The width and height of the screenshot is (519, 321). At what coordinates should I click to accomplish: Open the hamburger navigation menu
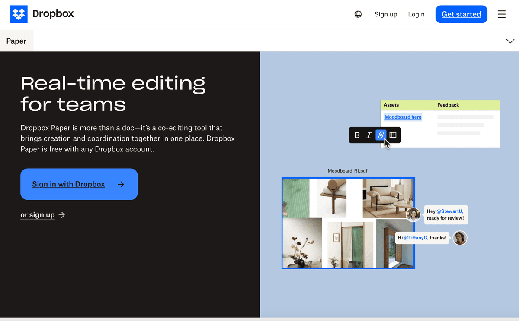click(x=501, y=14)
